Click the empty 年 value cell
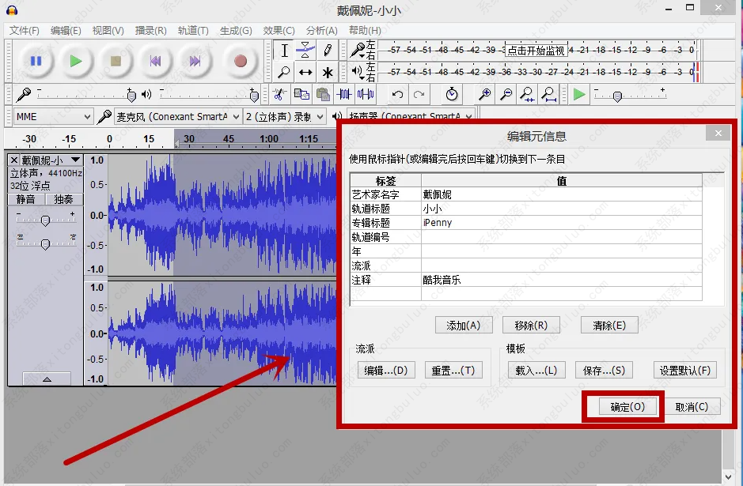The width and height of the screenshot is (743, 486). 562,251
